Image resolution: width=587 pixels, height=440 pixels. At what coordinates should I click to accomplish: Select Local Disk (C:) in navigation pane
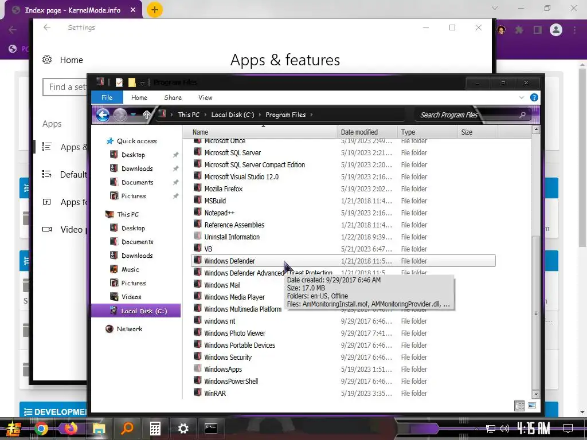point(136,311)
